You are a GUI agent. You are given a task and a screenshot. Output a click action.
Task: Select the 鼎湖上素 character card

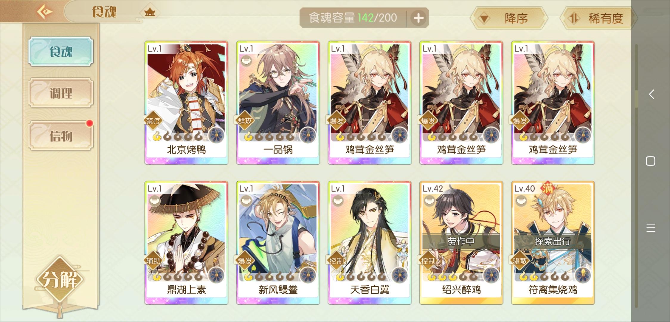pyautogui.click(x=186, y=243)
